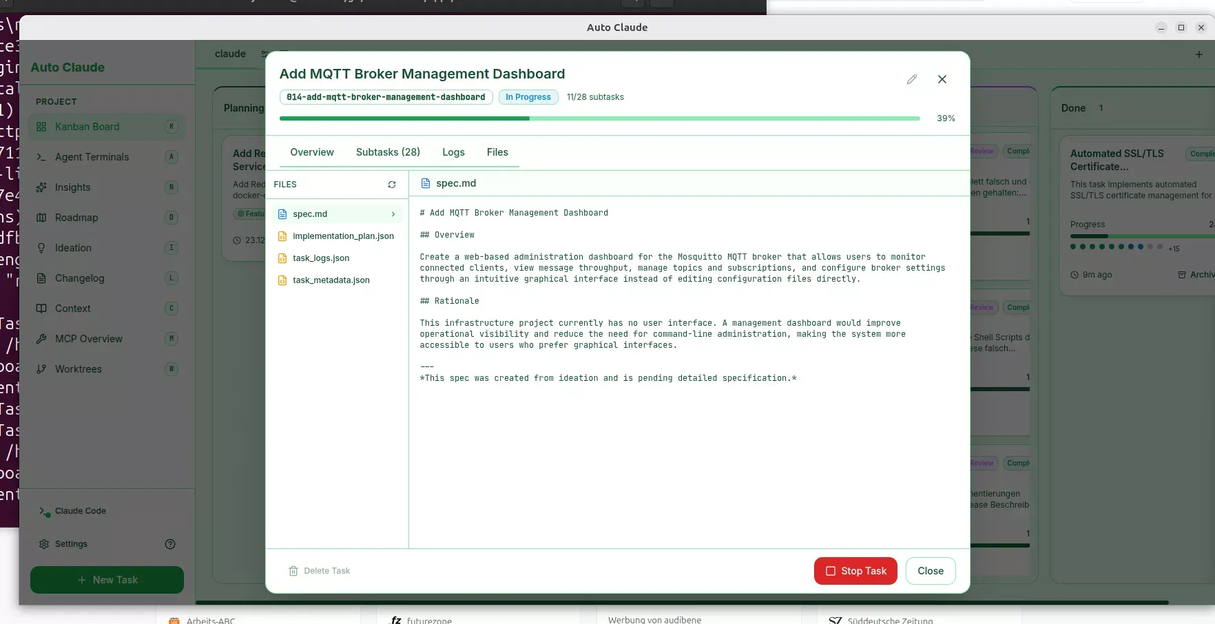Click the plus icon to add project tab
Viewport: 1215px width, 624px height.
click(1198, 54)
